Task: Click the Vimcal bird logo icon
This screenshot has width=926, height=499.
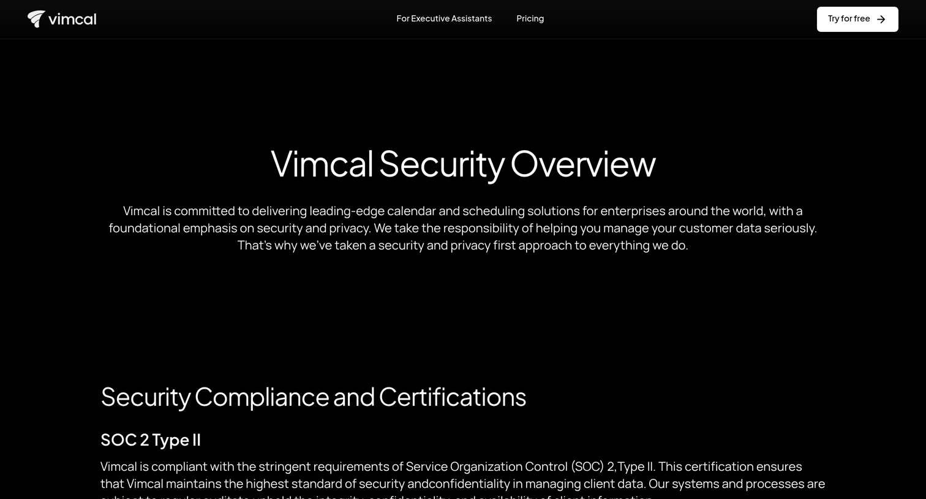Action: click(36, 19)
